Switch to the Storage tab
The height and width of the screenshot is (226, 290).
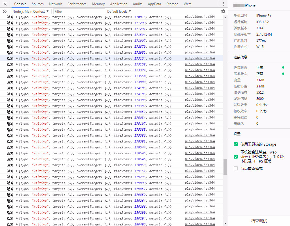172,4
